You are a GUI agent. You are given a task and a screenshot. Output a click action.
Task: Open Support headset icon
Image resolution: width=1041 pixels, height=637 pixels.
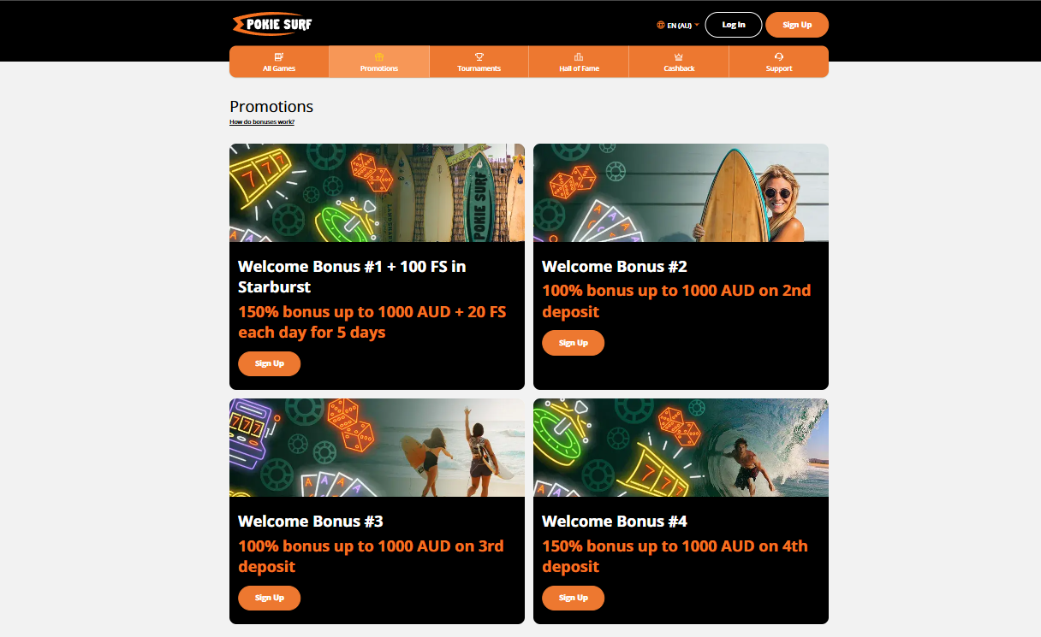pos(779,56)
